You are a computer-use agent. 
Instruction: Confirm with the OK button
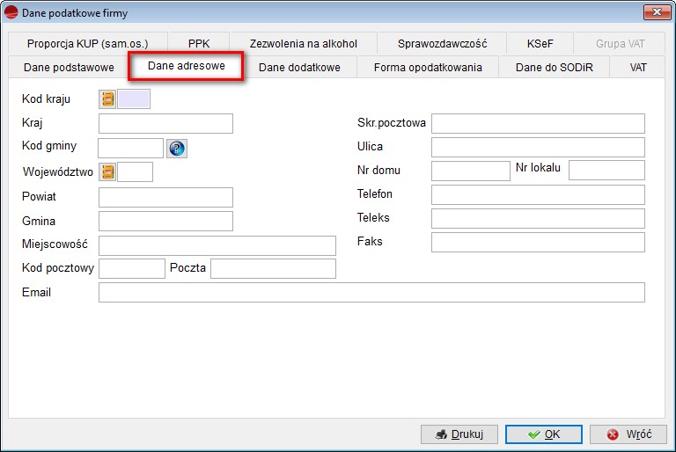[x=544, y=434]
